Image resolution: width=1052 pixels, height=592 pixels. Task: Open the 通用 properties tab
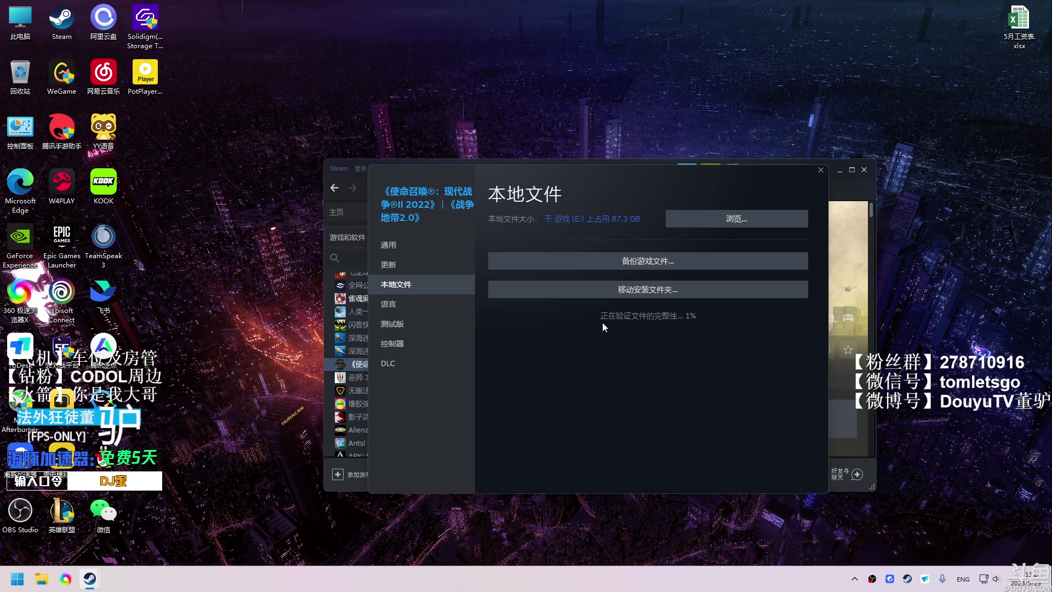click(x=421, y=245)
